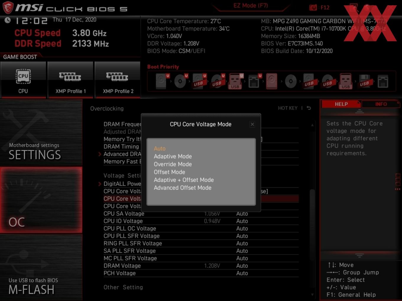The height and width of the screenshot is (301, 402).
Task: Select the legacy network boot icon at end
Action: (383, 81)
